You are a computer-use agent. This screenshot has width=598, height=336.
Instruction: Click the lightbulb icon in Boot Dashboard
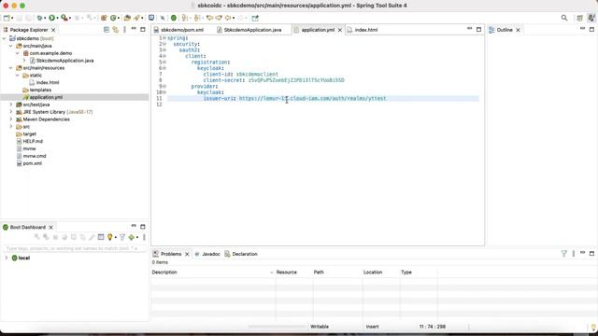(110, 237)
